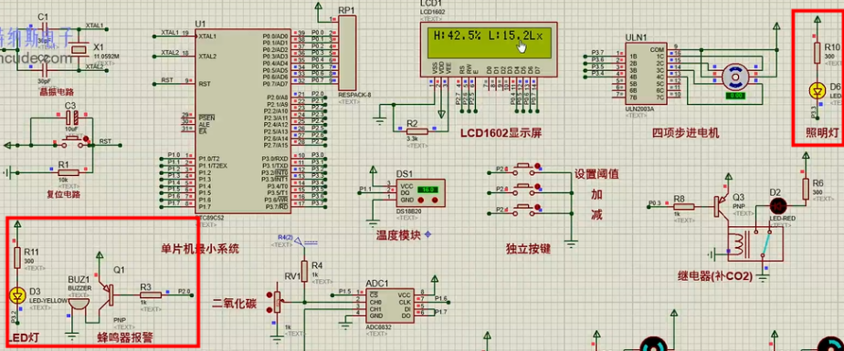This screenshot has width=844, height=351.
Task: Toggle latch dot on reset push button
Action: point(87,139)
